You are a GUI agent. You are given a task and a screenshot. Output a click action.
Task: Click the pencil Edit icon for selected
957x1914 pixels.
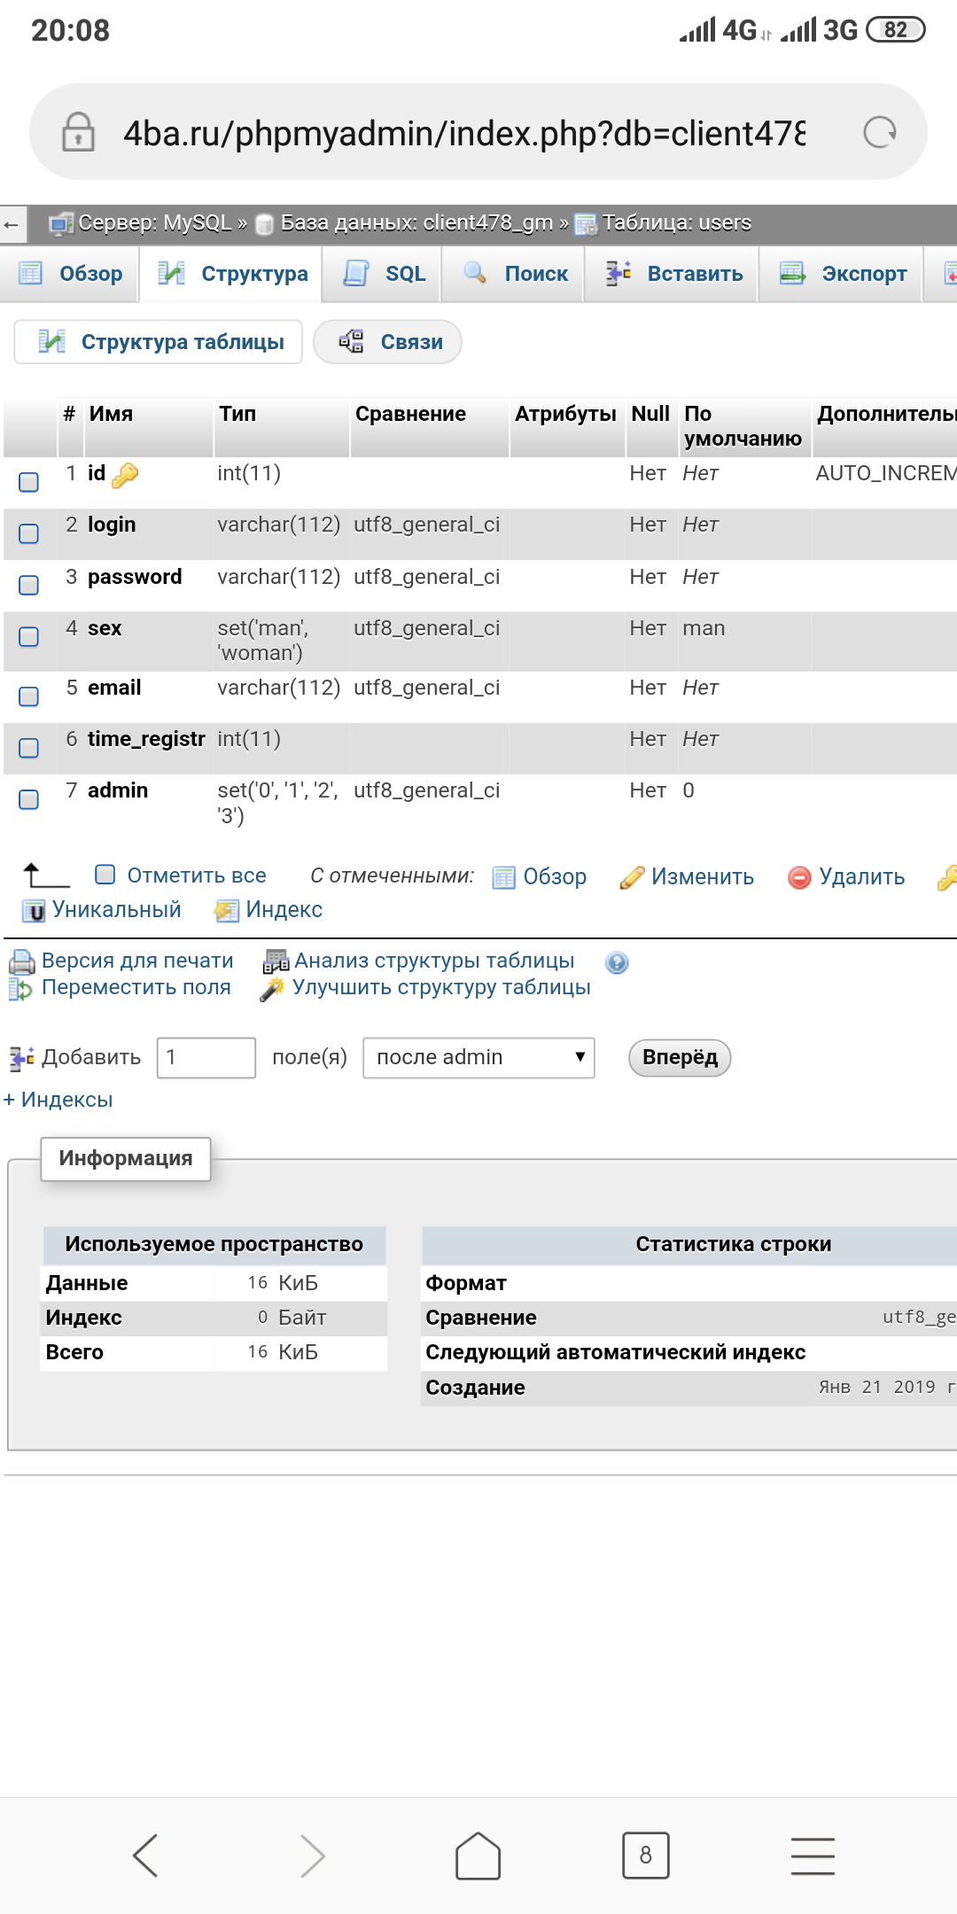click(x=632, y=877)
